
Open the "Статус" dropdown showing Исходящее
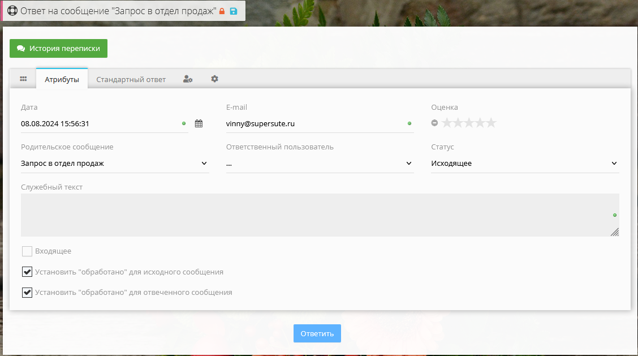(524, 164)
